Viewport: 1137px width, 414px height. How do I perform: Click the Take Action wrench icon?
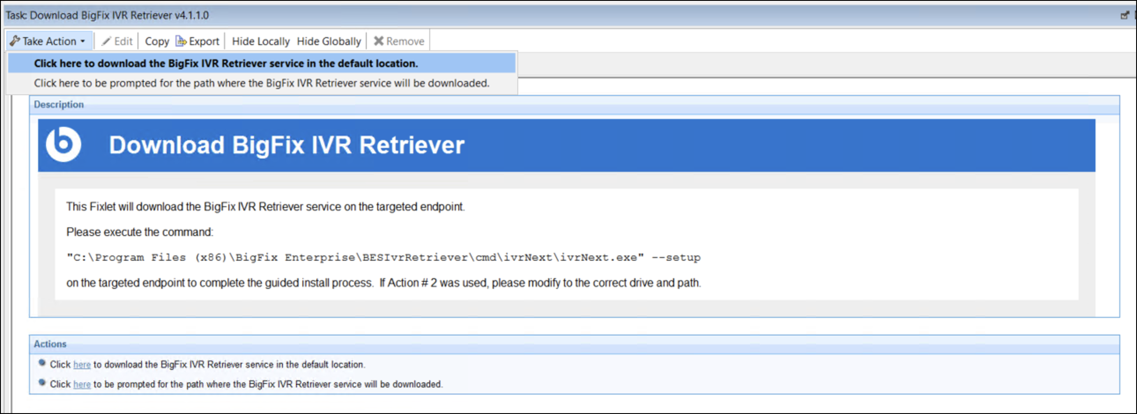tap(15, 41)
